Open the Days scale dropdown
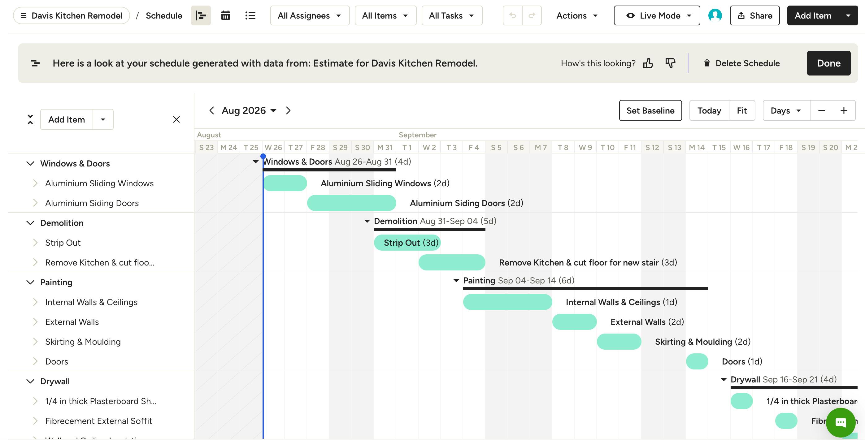This screenshot has width=865, height=440. click(x=786, y=110)
